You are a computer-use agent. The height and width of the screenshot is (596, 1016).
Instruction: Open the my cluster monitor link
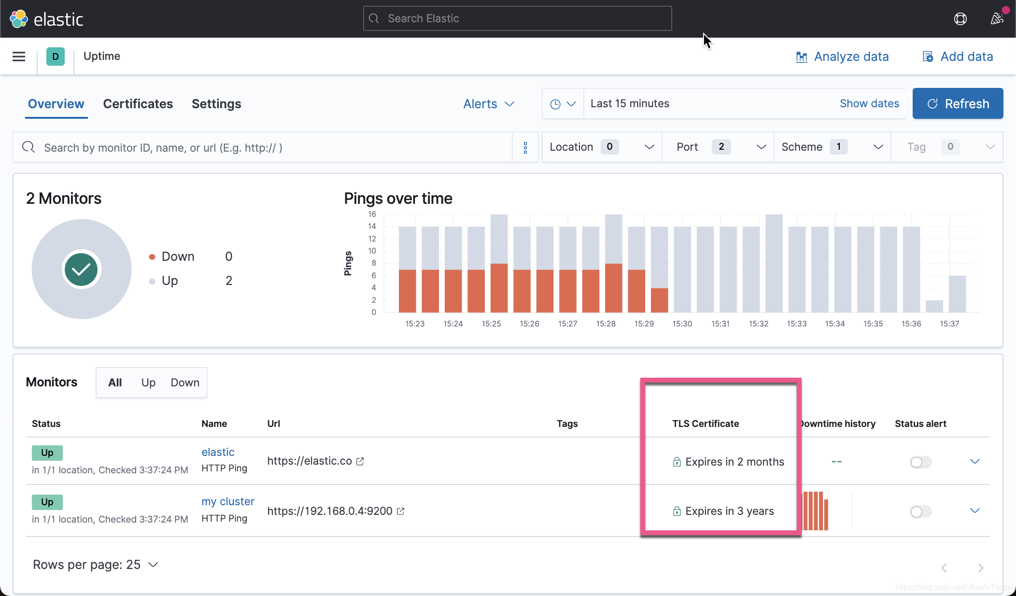[228, 501]
